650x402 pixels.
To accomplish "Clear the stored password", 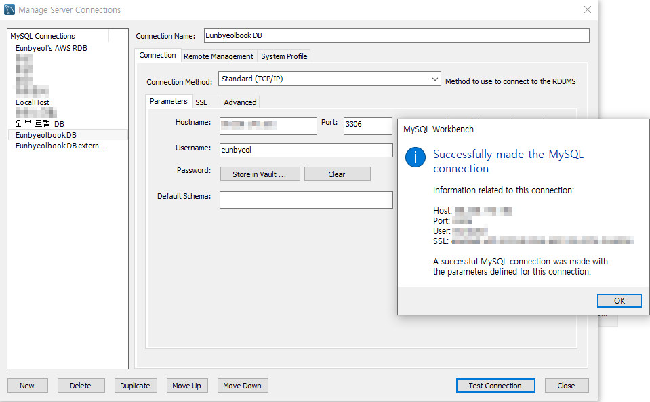I will [x=337, y=174].
